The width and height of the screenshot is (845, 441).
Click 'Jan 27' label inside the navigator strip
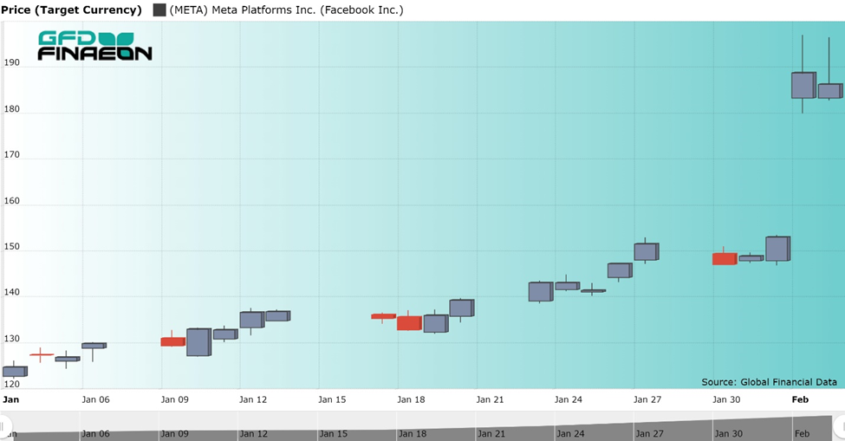coord(649,433)
